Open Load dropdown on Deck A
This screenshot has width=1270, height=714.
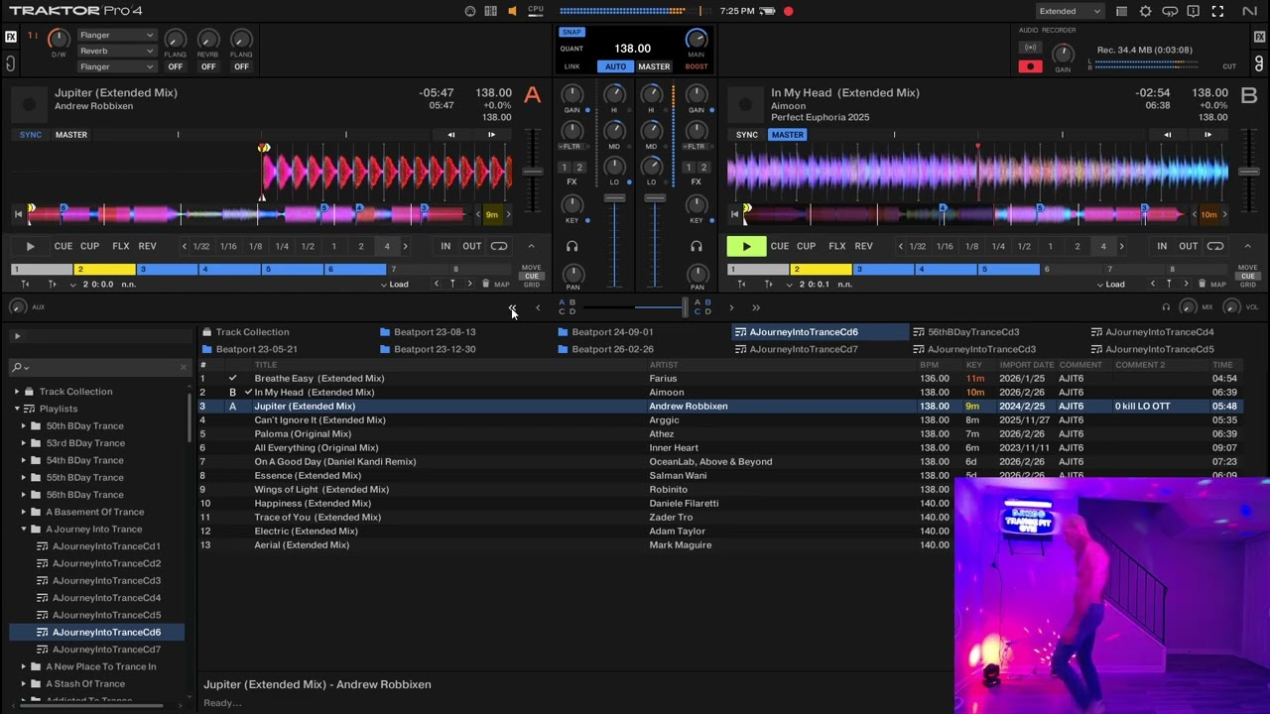[x=394, y=285]
